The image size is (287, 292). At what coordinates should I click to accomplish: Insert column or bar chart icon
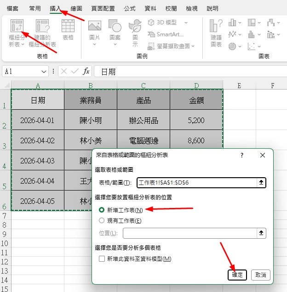coord(232,22)
